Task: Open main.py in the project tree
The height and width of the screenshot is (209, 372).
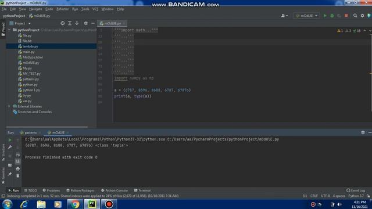Action: [x=28, y=52]
